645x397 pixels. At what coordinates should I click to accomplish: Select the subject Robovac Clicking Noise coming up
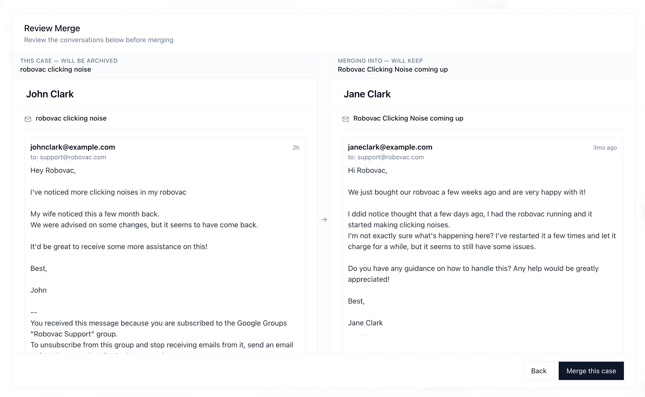pos(408,118)
